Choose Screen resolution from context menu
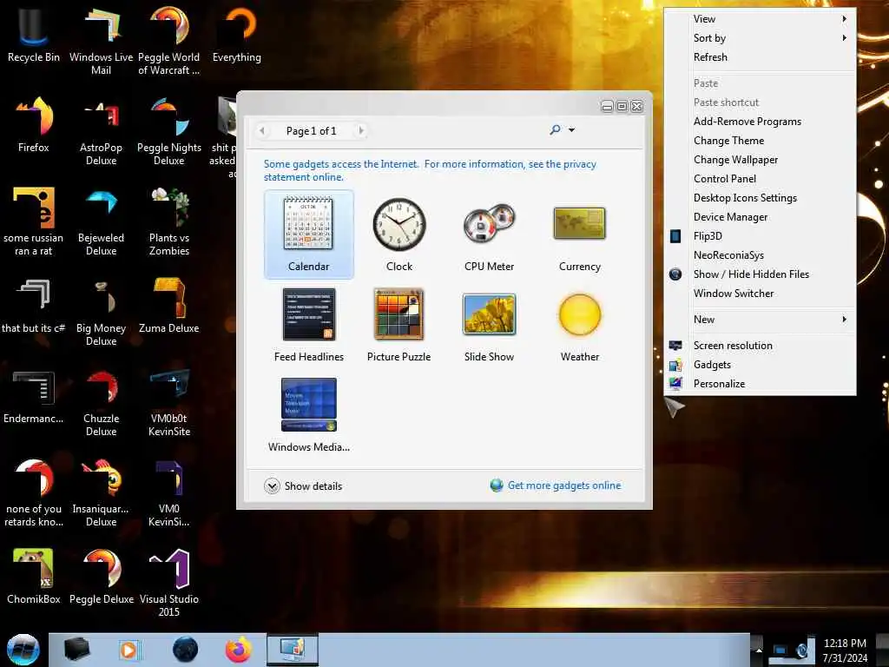This screenshot has width=889, height=667. click(760, 346)
